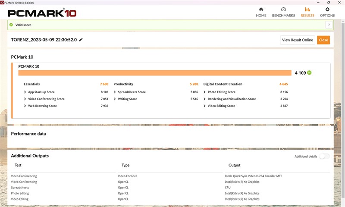
Task: Click Intel Quick Sync Video H.264 Encoder output
Action: pos(253,176)
